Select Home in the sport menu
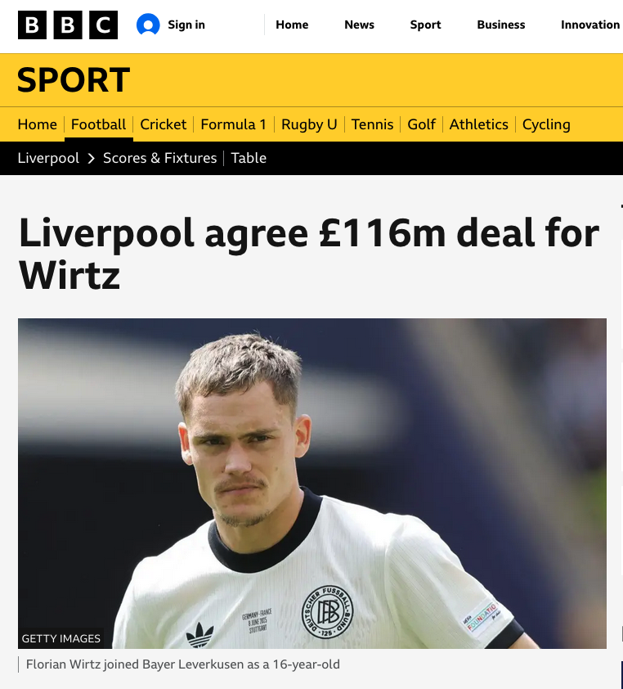Image resolution: width=623 pixels, height=689 pixels. 38,124
